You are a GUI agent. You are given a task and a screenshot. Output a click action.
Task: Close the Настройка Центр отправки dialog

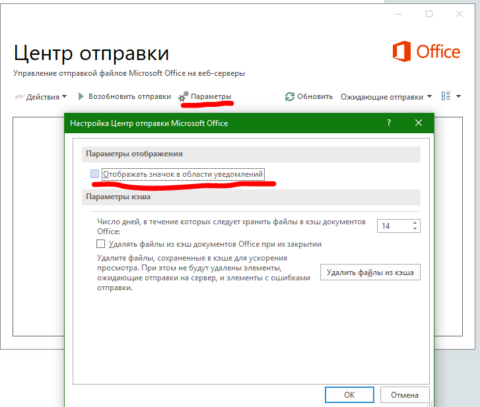click(419, 123)
